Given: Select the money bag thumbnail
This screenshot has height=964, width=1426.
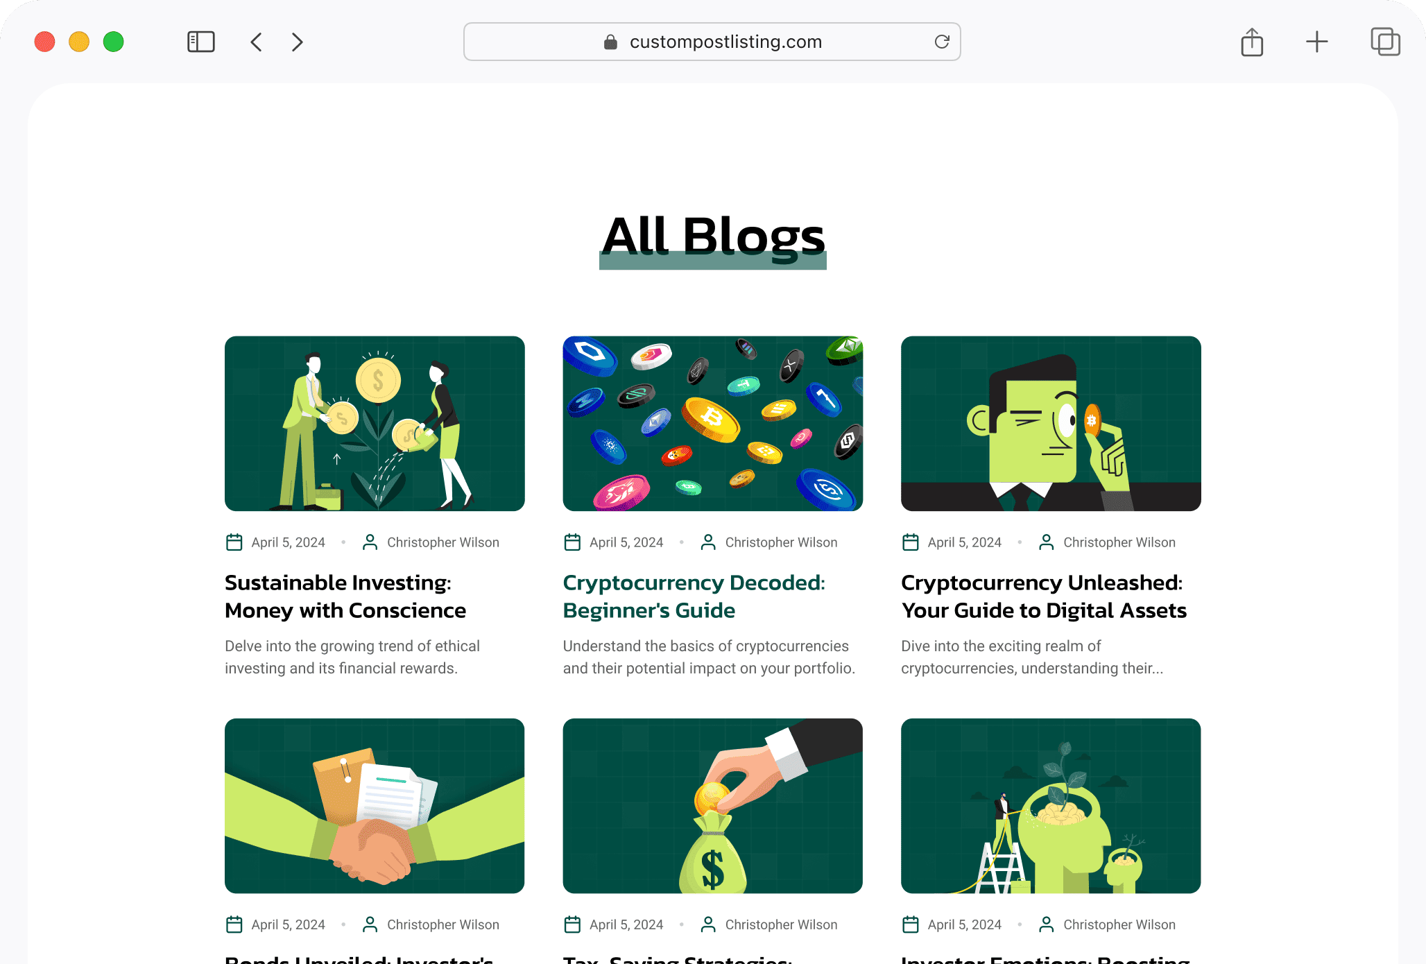Looking at the screenshot, I should (713, 806).
